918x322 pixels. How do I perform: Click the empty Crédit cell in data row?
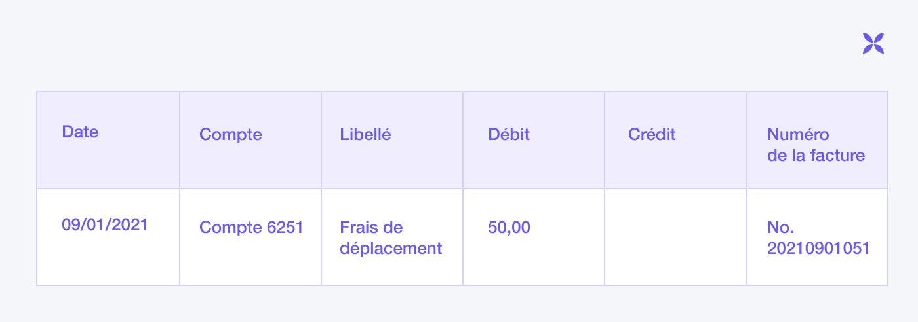pyautogui.click(x=675, y=237)
